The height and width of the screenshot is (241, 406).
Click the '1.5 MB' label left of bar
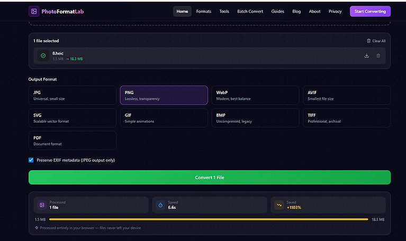[40, 219]
